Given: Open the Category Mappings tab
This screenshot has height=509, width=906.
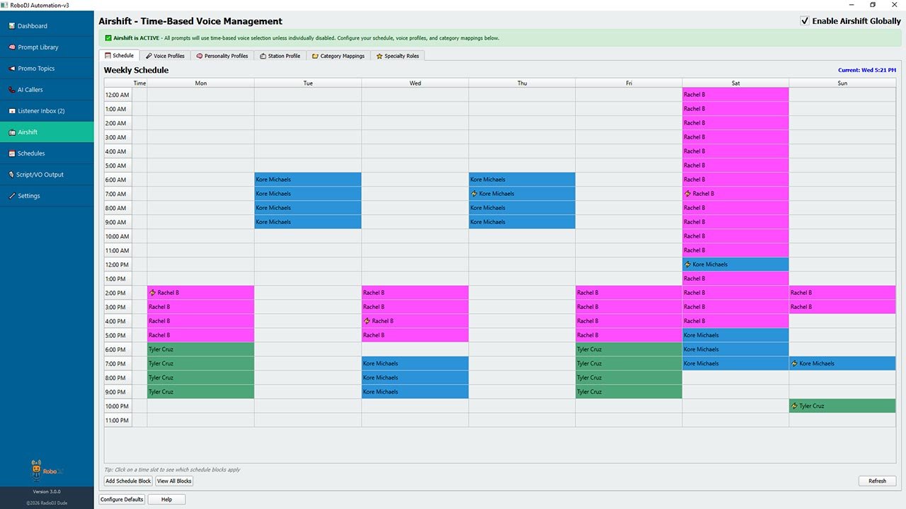Looking at the screenshot, I should [338, 55].
